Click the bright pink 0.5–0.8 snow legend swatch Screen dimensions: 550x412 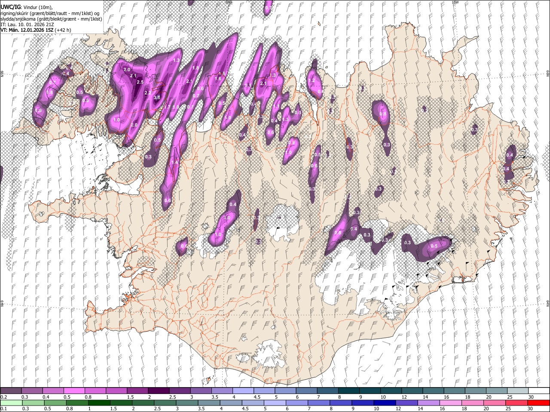tap(74, 391)
